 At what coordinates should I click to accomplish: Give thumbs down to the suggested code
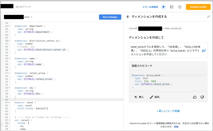(202, 97)
